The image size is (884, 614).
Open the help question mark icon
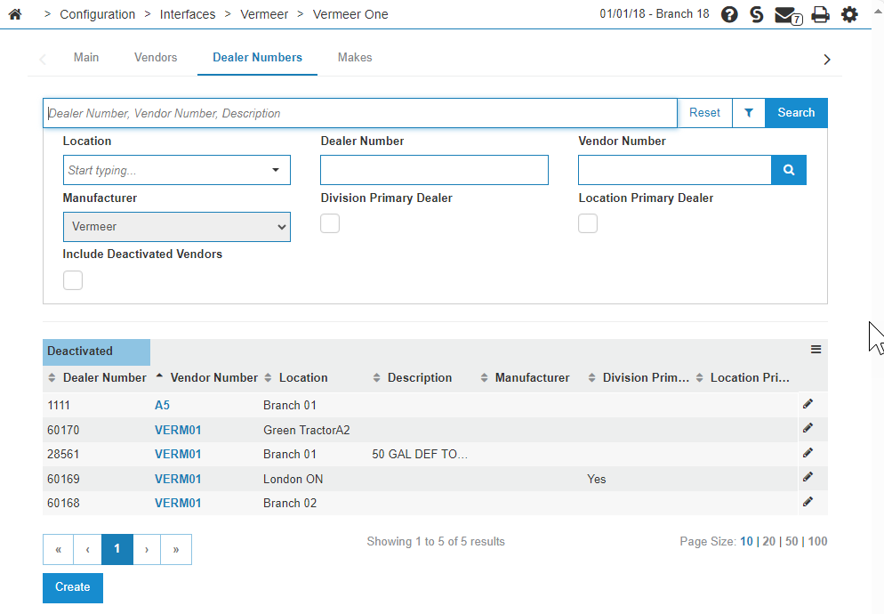pos(729,14)
